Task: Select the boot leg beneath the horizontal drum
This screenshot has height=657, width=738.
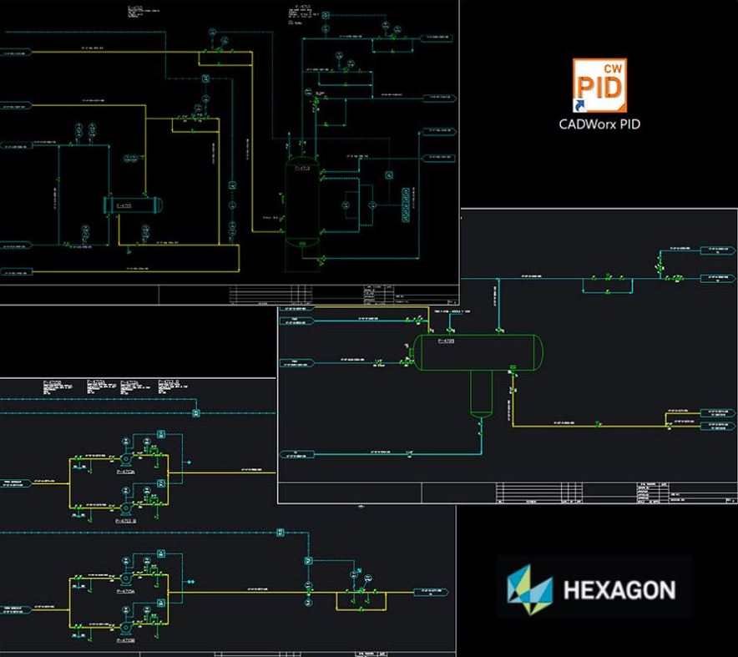Action: click(x=482, y=393)
